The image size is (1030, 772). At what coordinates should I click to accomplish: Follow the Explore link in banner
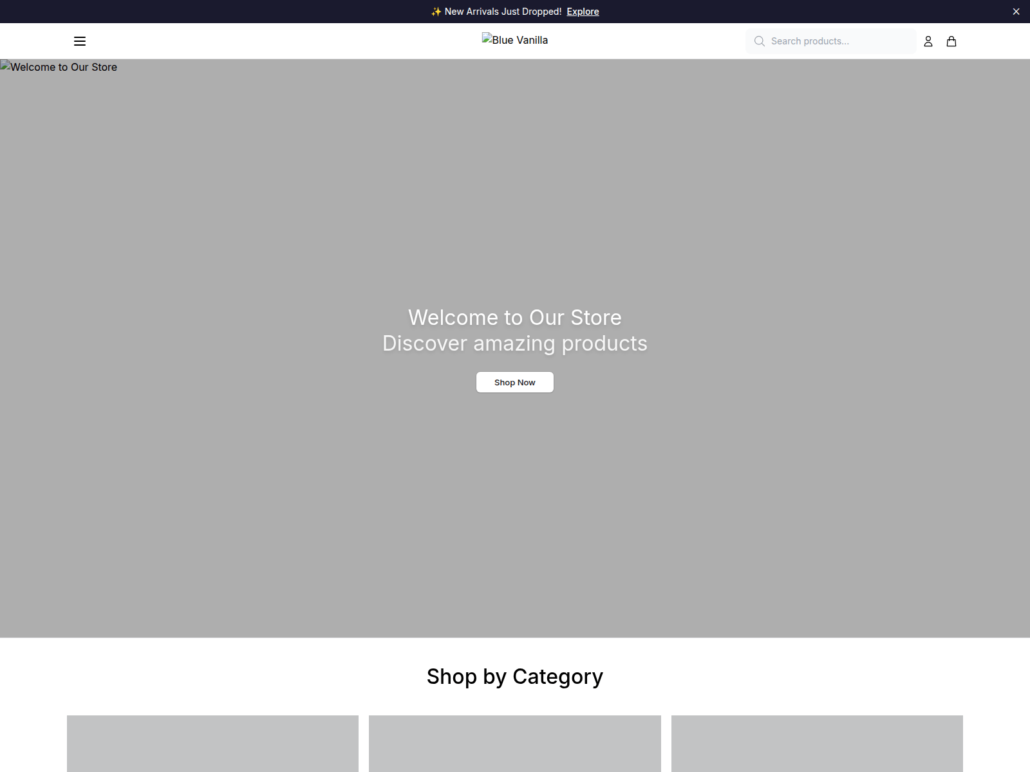click(583, 12)
